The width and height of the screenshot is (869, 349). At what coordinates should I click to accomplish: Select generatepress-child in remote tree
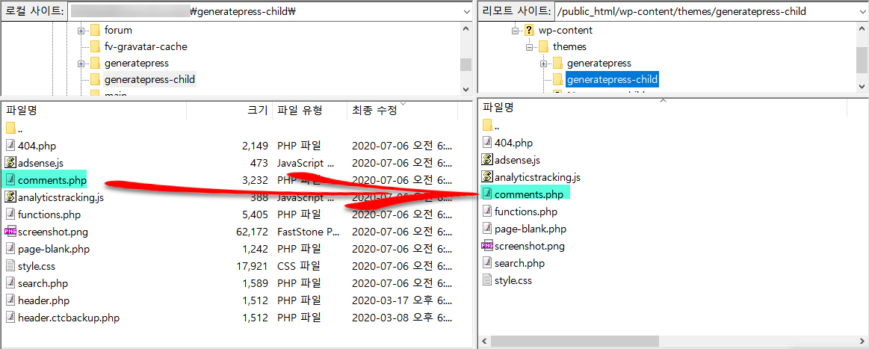613,79
